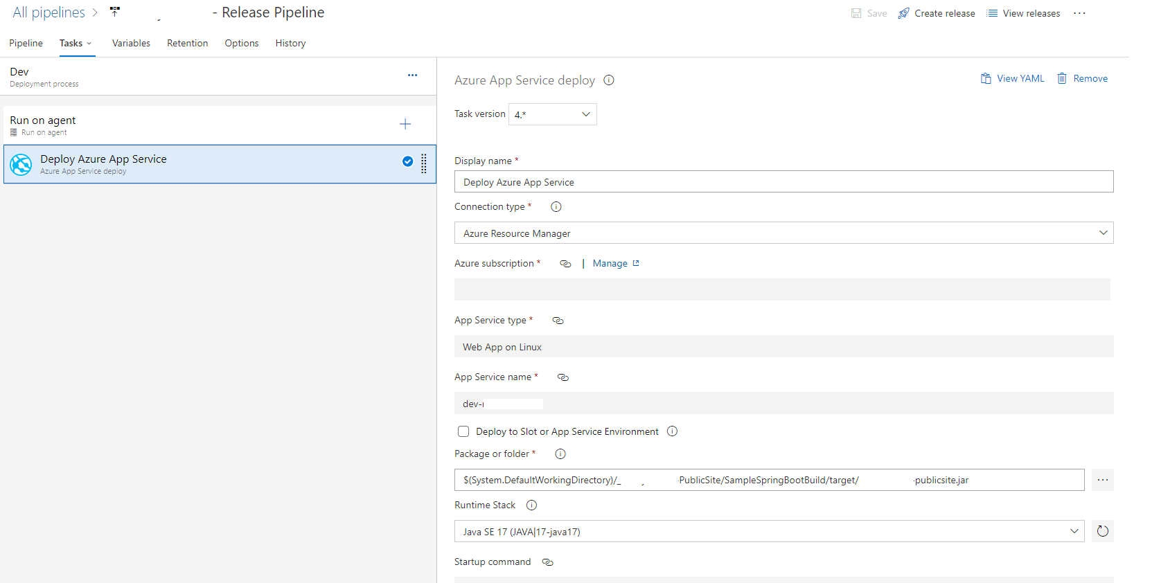Viewport: 1152px width, 583px height.
Task: Click the Package or folder path field
Action: [x=769, y=480]
